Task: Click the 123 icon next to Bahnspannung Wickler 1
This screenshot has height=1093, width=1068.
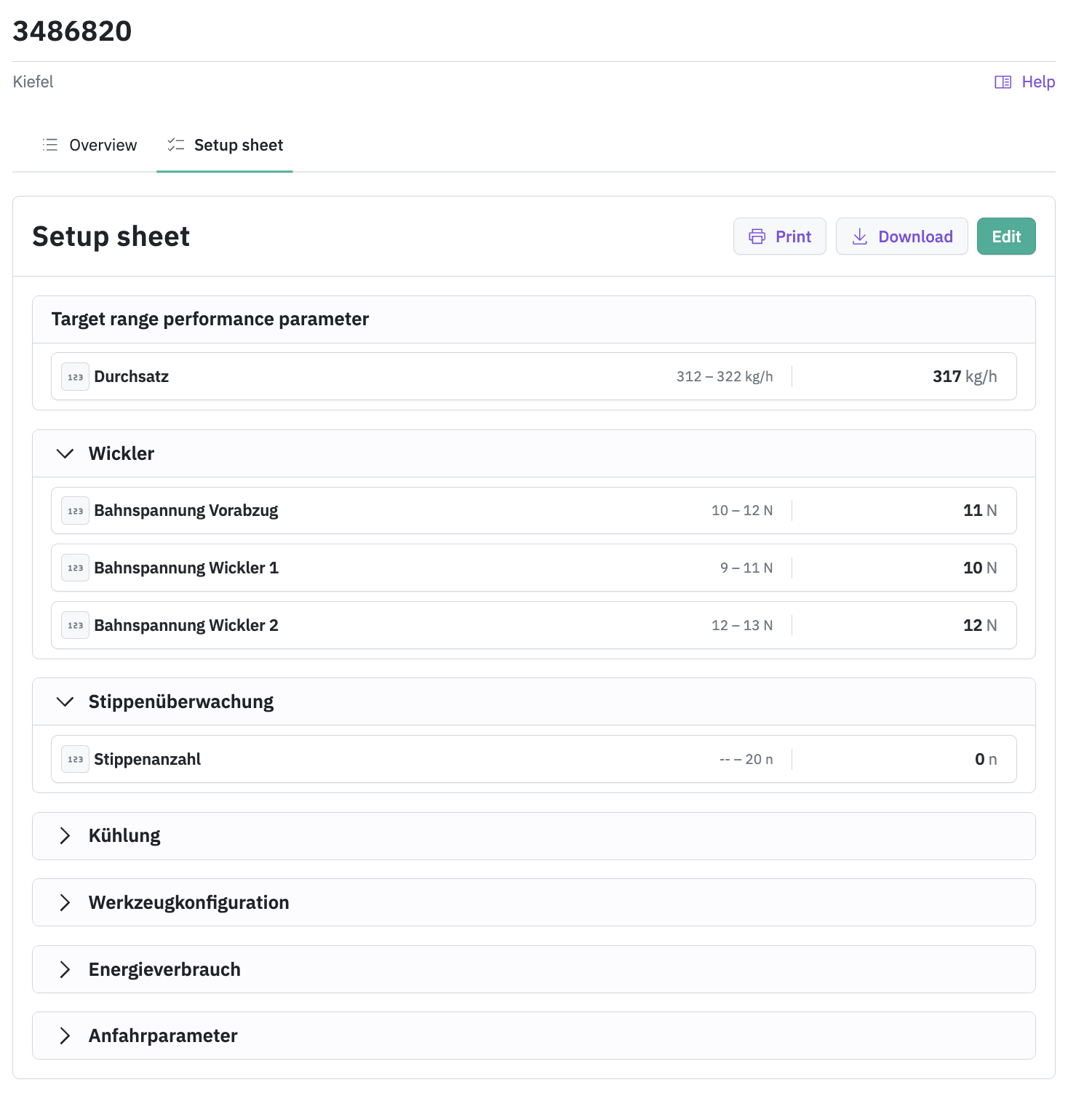Action: pyautogui.click(x=75, y=568)
